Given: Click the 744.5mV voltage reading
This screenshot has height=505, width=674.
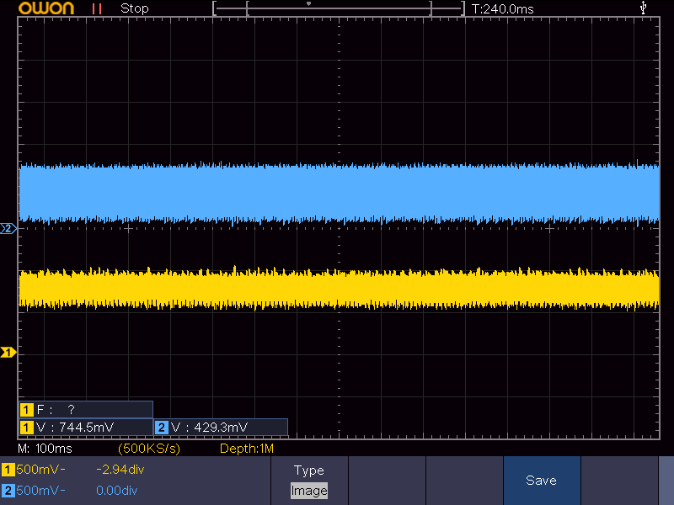Looking at the screenshot, I should (x=87, y=428).
